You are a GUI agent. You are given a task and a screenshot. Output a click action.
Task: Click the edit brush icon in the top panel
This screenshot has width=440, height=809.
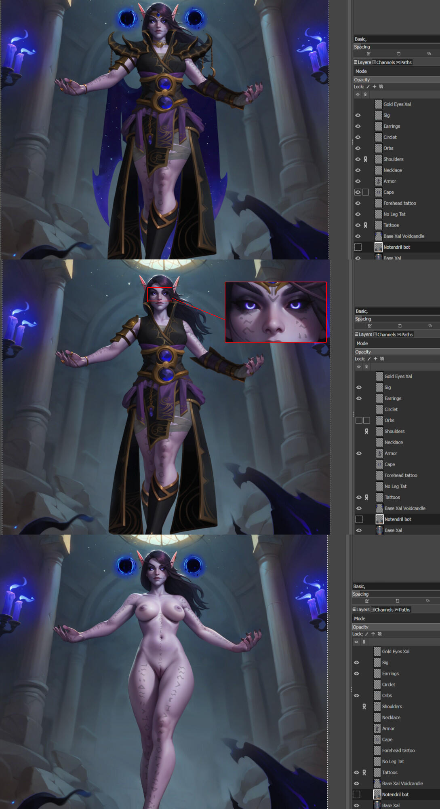368,54
